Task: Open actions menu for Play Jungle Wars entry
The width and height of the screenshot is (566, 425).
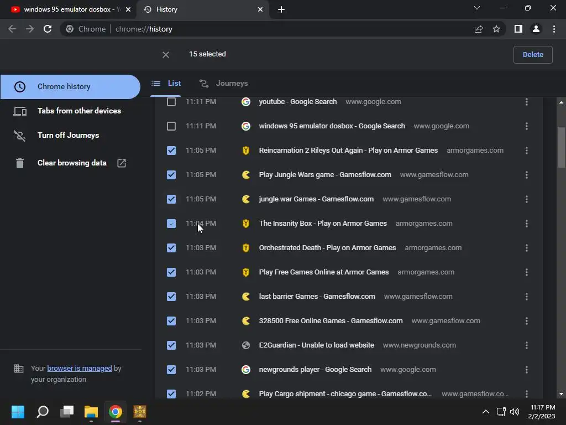Action: (x=527, y=175)
